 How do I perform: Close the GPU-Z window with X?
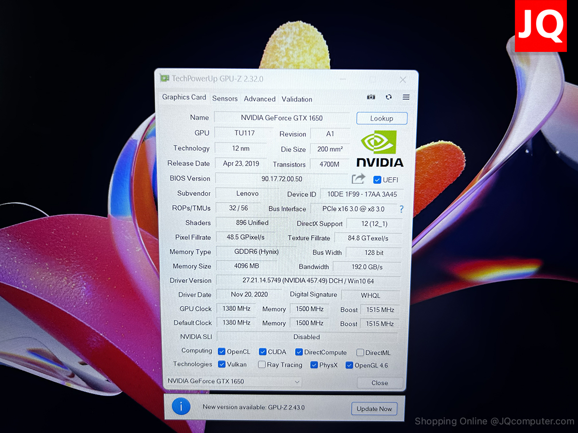[x=403, y=80]
